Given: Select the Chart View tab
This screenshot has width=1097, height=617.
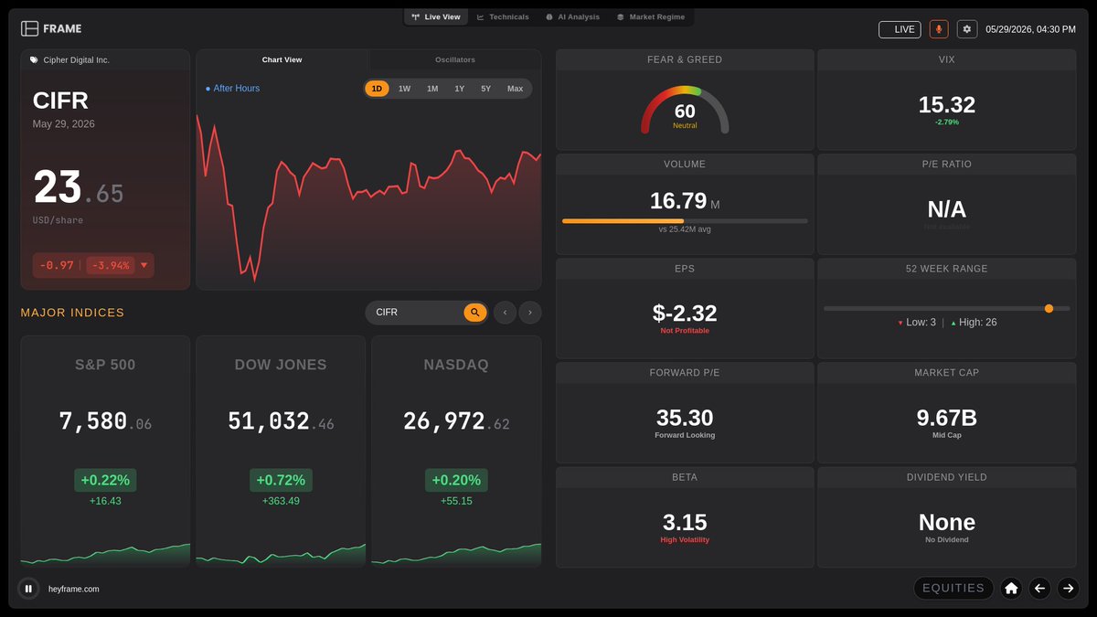Looking at the screenshot, I should [282, 60].
